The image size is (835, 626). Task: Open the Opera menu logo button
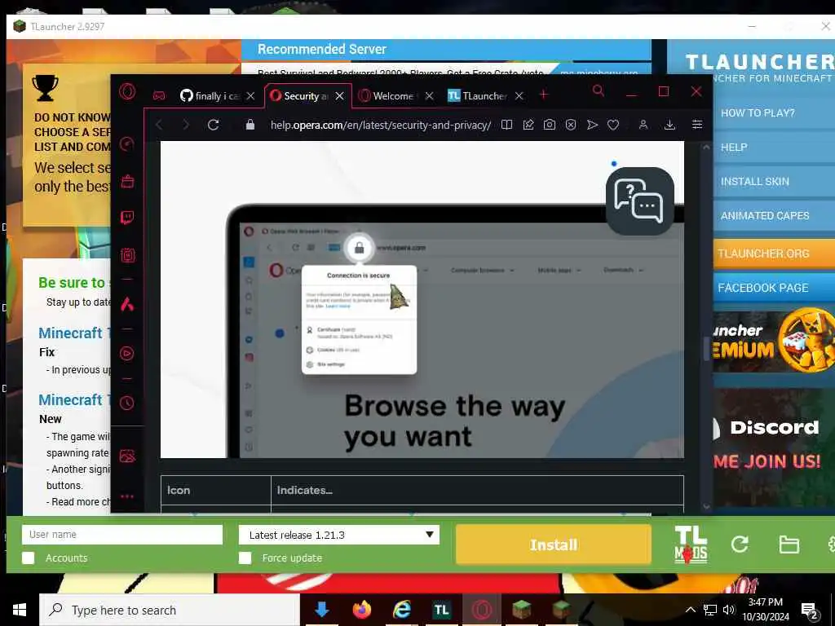[126, 92]
